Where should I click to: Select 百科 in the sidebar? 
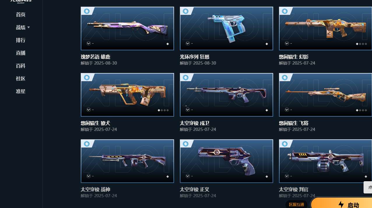(x=21, y=66)
